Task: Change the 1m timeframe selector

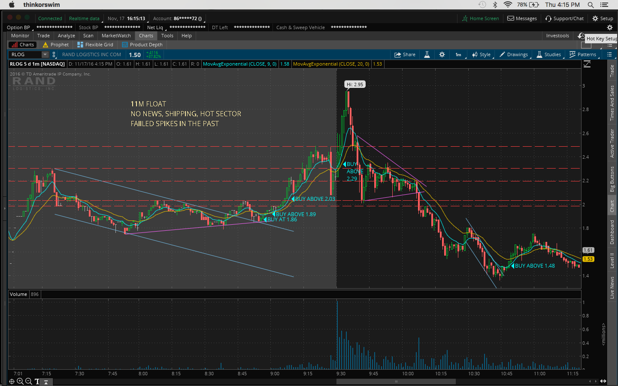Action: 458,54
